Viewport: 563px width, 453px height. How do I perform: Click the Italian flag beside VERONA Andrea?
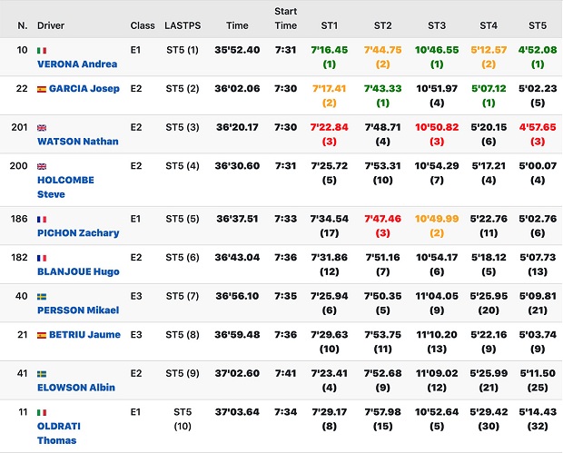tap(42, 51)
